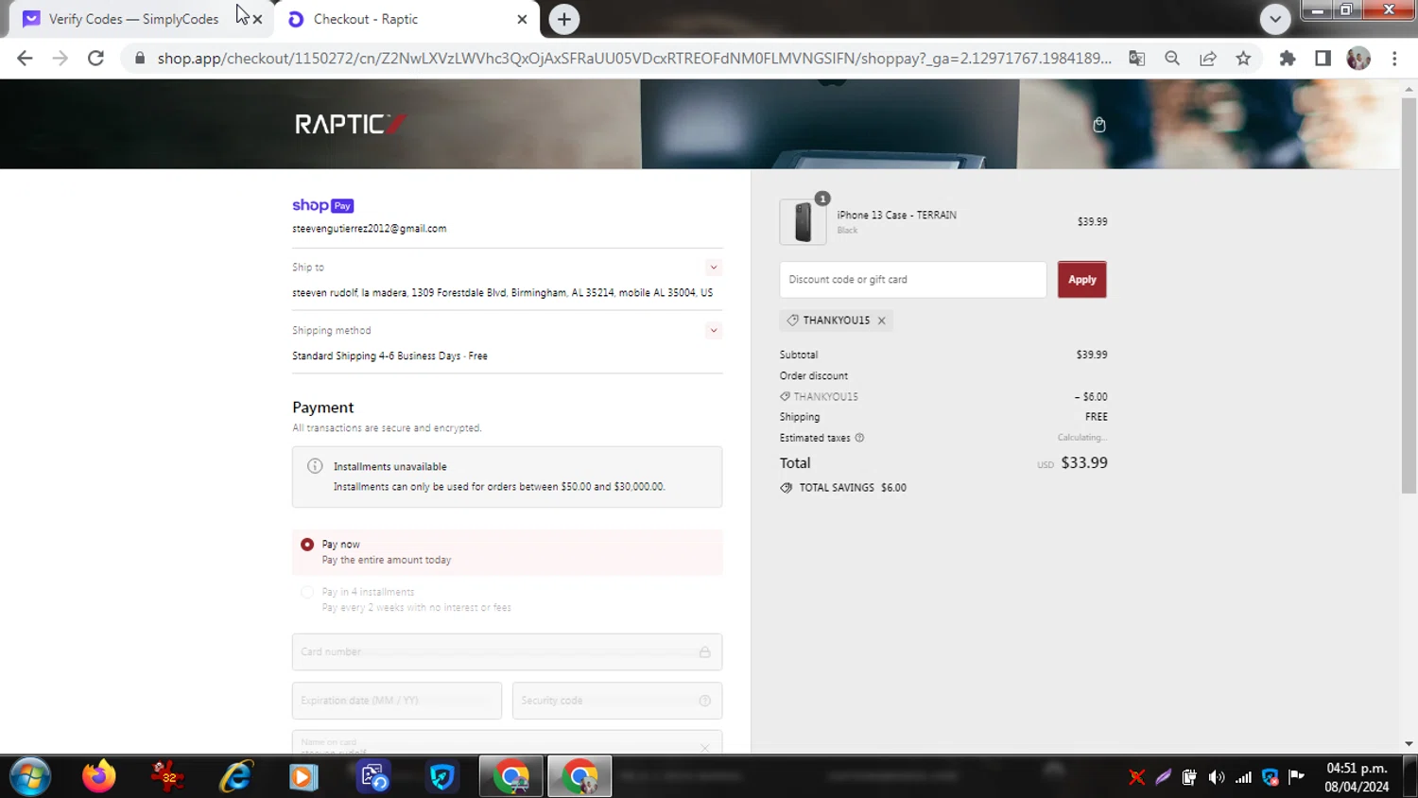The height and width of the screenshot is (798, 1418).
Task: Go forward in browser history
Action: [x=60, y=59]
